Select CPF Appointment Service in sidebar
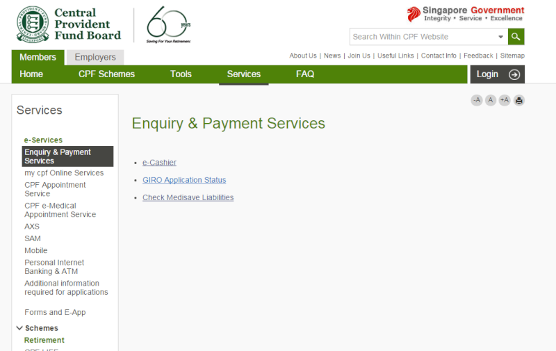 pyautogui.click(x=55, y=189)
